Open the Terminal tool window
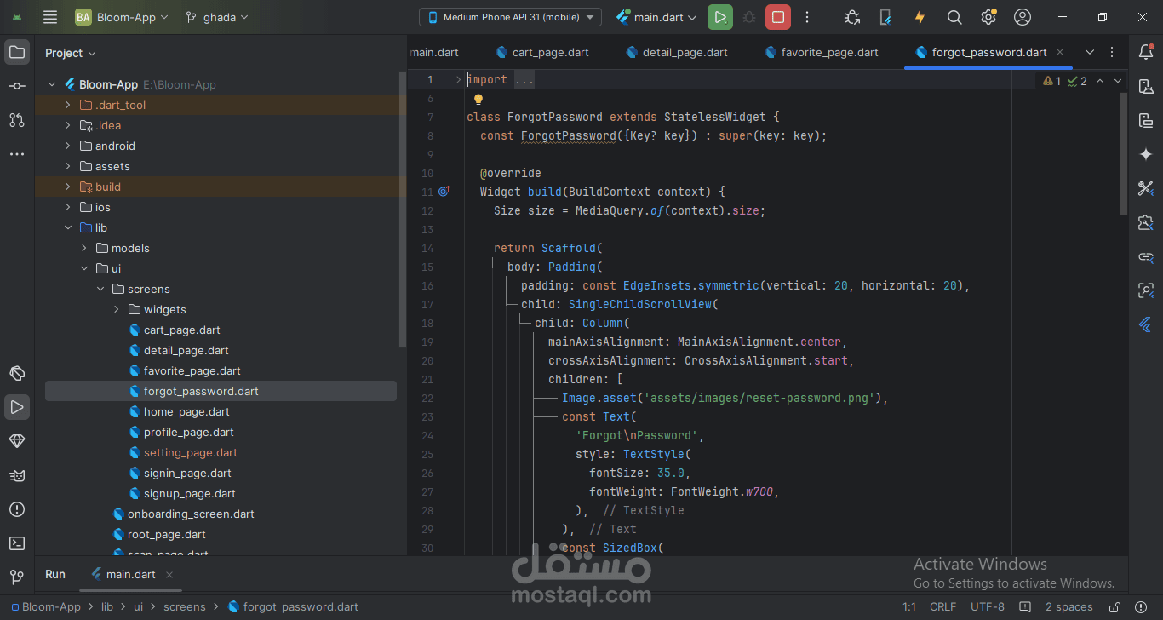Screen dimensions: 1163x620 pyautogui.click(x=16, y=543)
